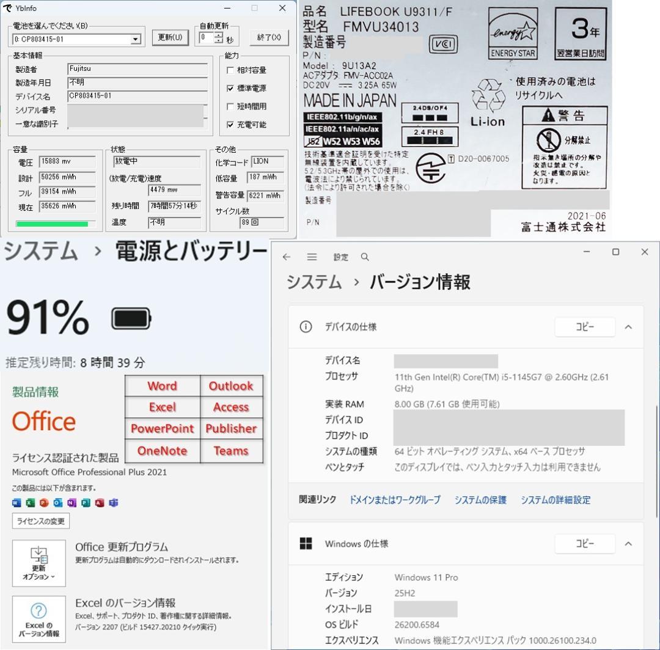Uncheck the 標準電源 checkbox
The image size is (660, 650).
click(230, 89)
